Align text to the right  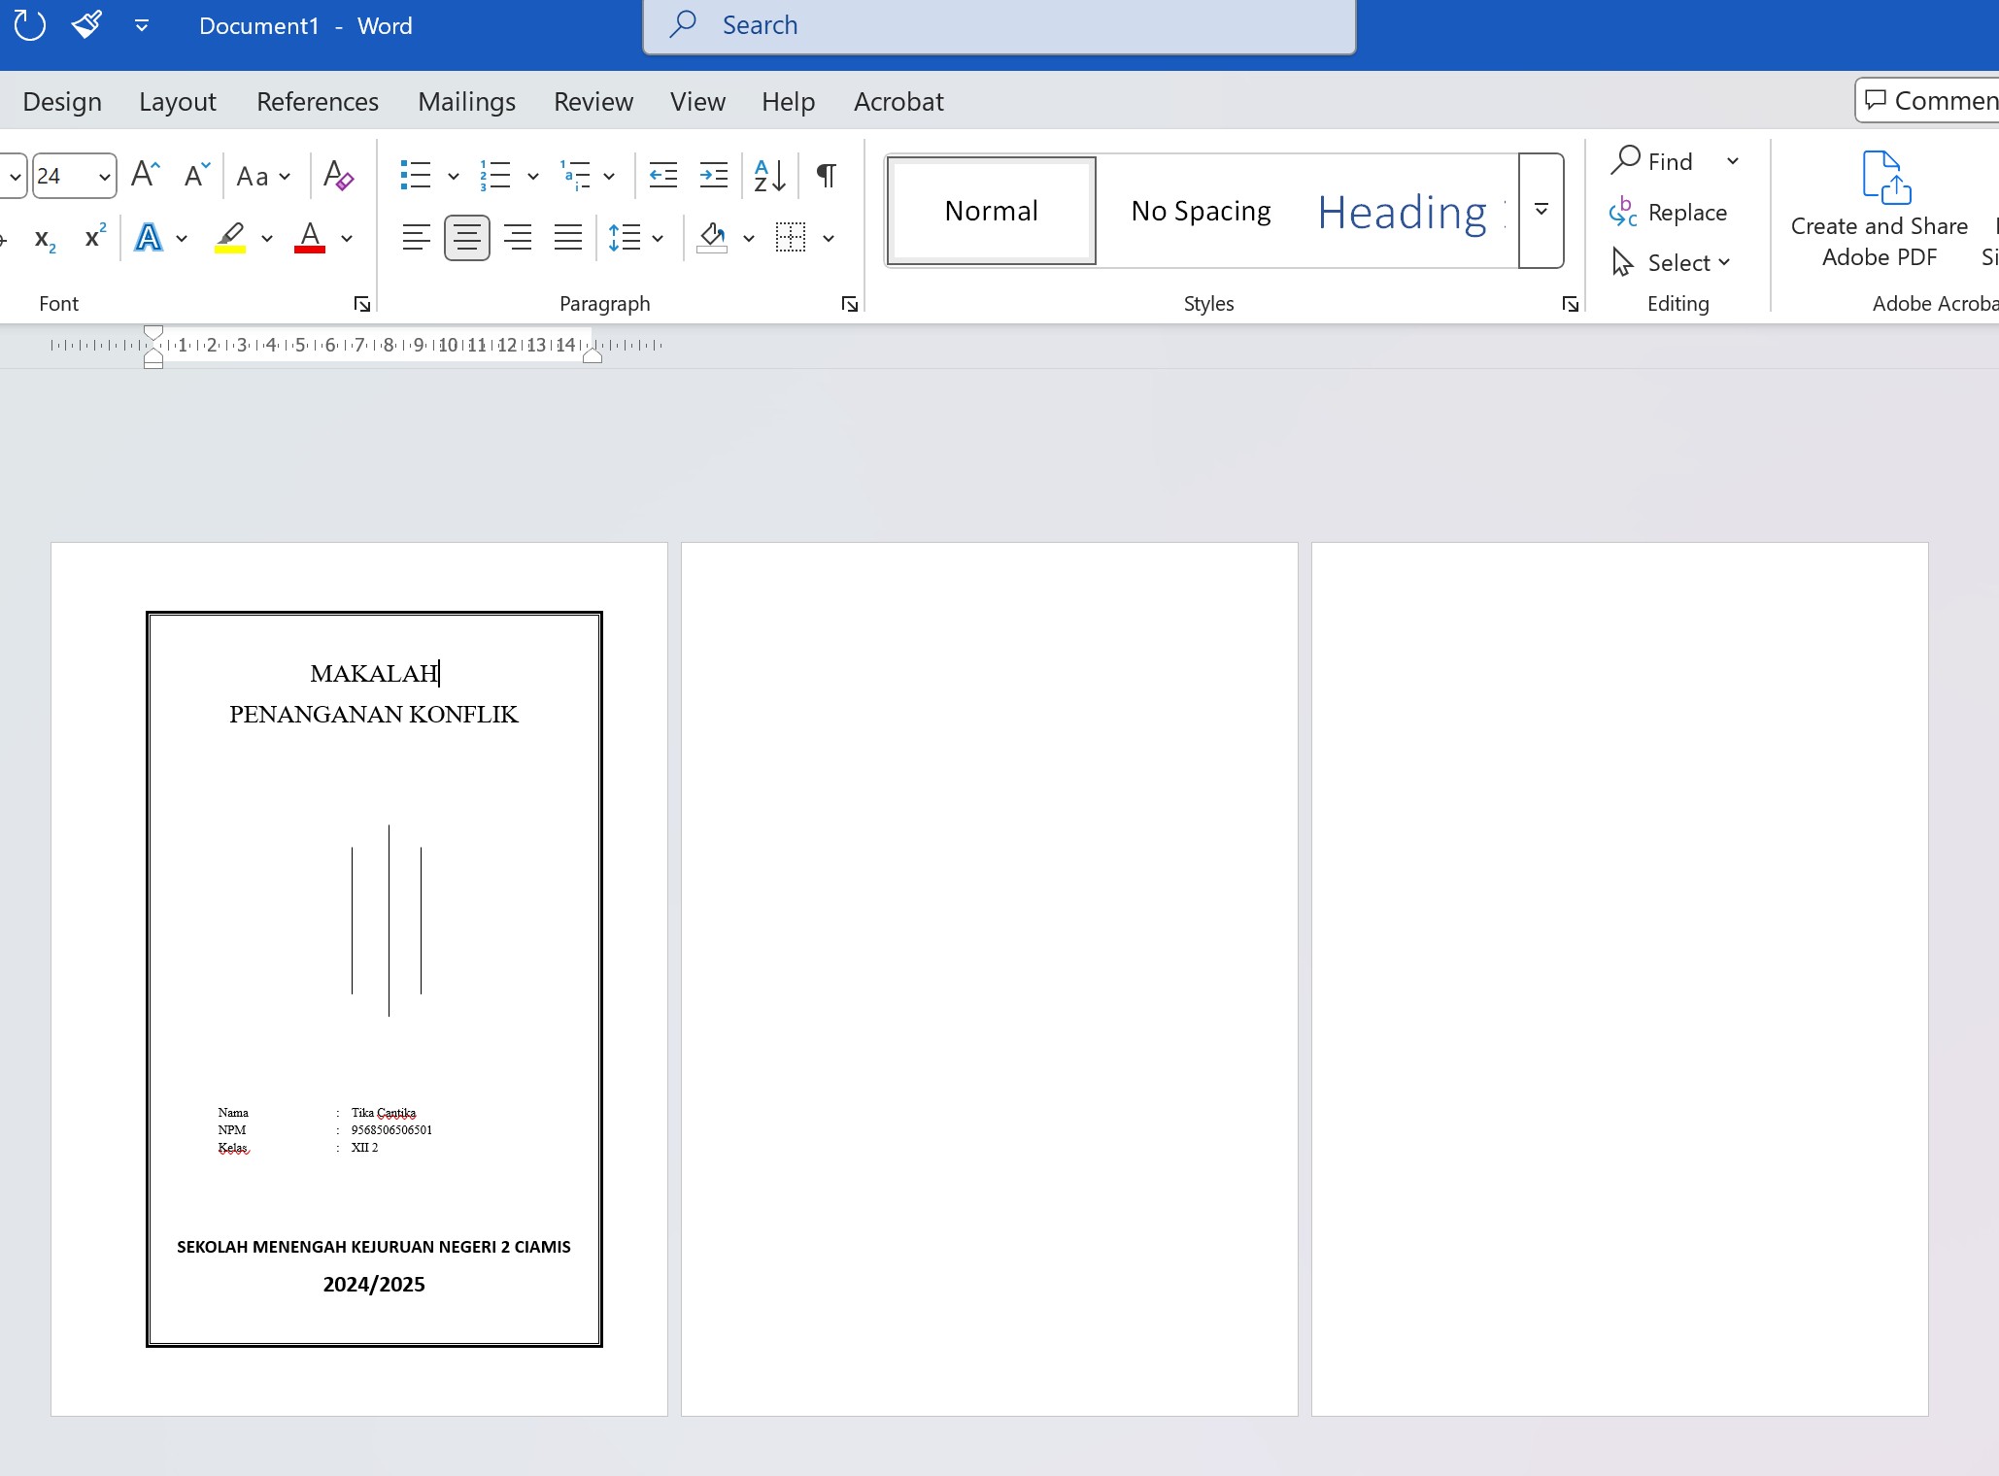(x=518, y=238)
